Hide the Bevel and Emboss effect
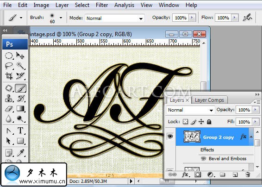 [x=203, y=158]
